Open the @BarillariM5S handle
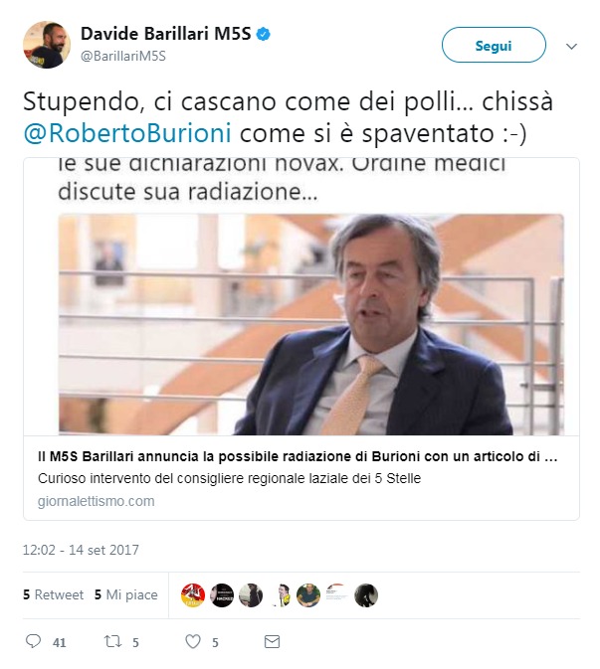Screen dimensions: 600x669 click(123, 57)
